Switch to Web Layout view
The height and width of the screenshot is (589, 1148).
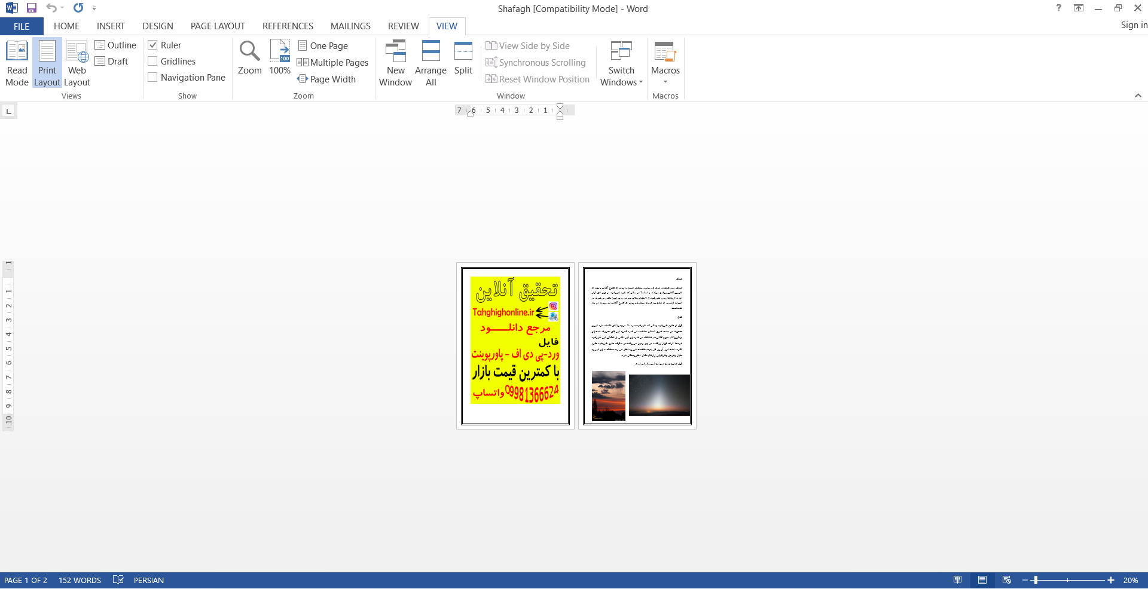[77, 63]
